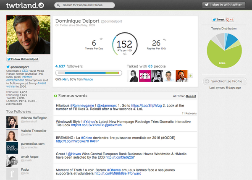Open the http://t.co/FM66hIGe link
Screen dimensions: 252x180
(x=110, y=173)
